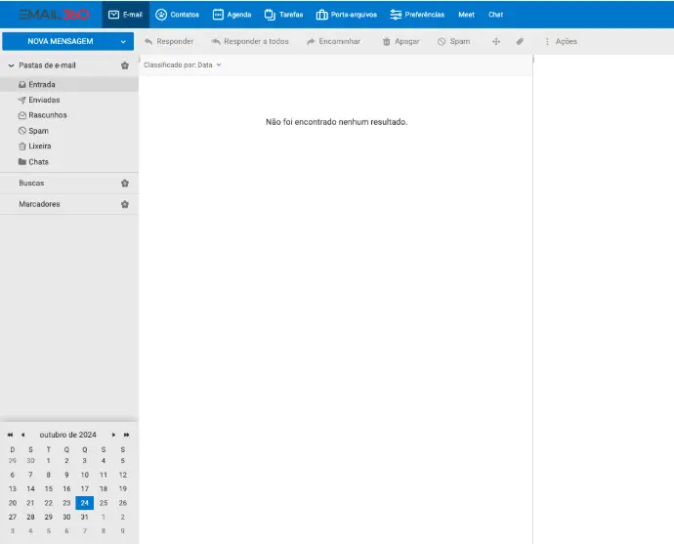This screenshot has height=544, width=674.
Task: Click the Enviadas paper plane icon
Action: [22, 100]
